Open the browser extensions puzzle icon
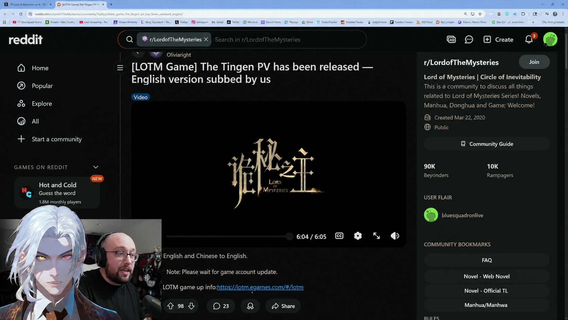The height and width of the screenshot is (320, 568). [x=523, y=14]
